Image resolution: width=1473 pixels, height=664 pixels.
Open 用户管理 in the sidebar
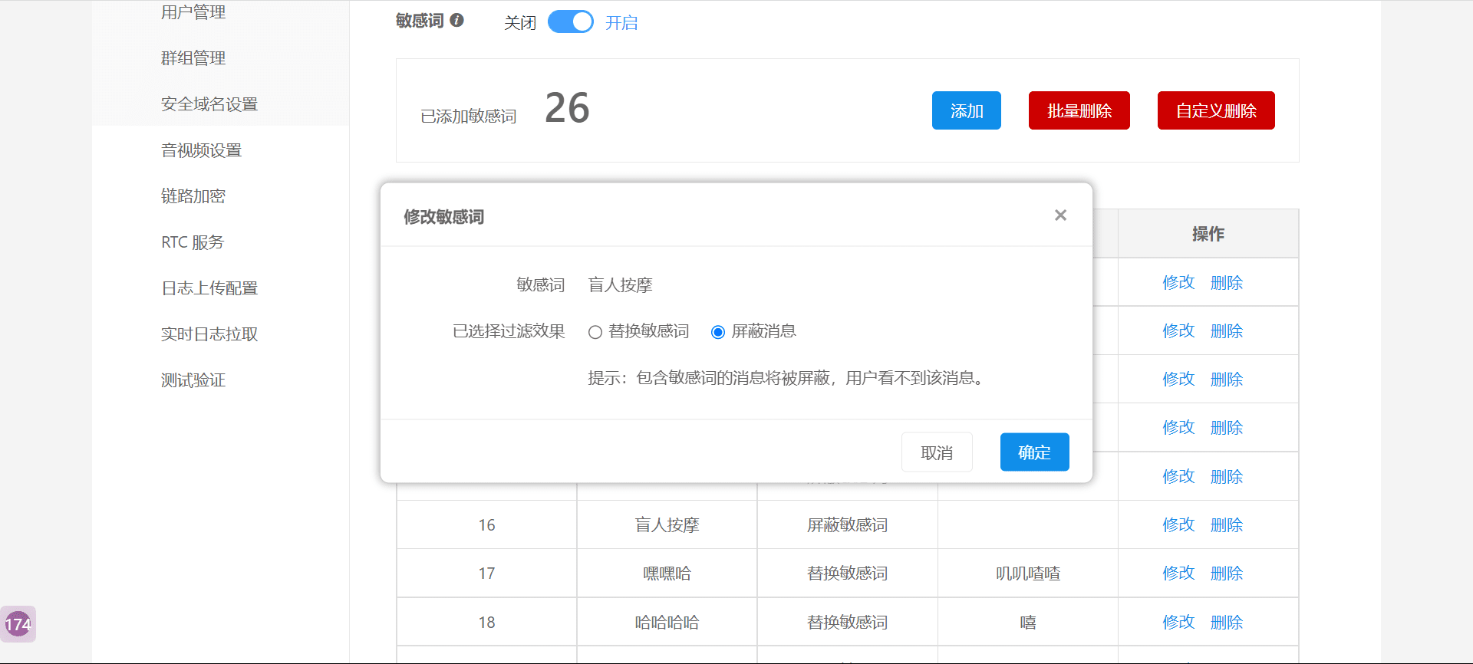click(193, 12)
